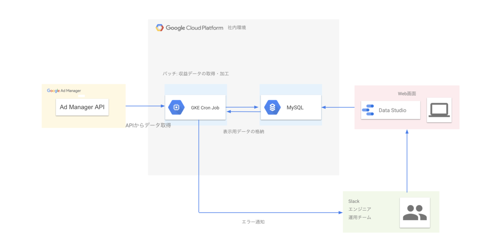Click the GCP multicolor hexagon mark

[x=159, y=27]
